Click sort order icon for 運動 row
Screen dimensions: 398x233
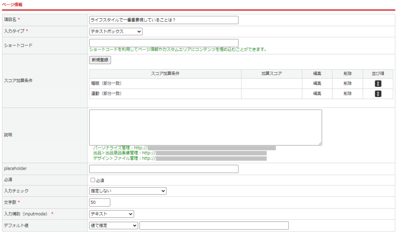click(378, 94)
